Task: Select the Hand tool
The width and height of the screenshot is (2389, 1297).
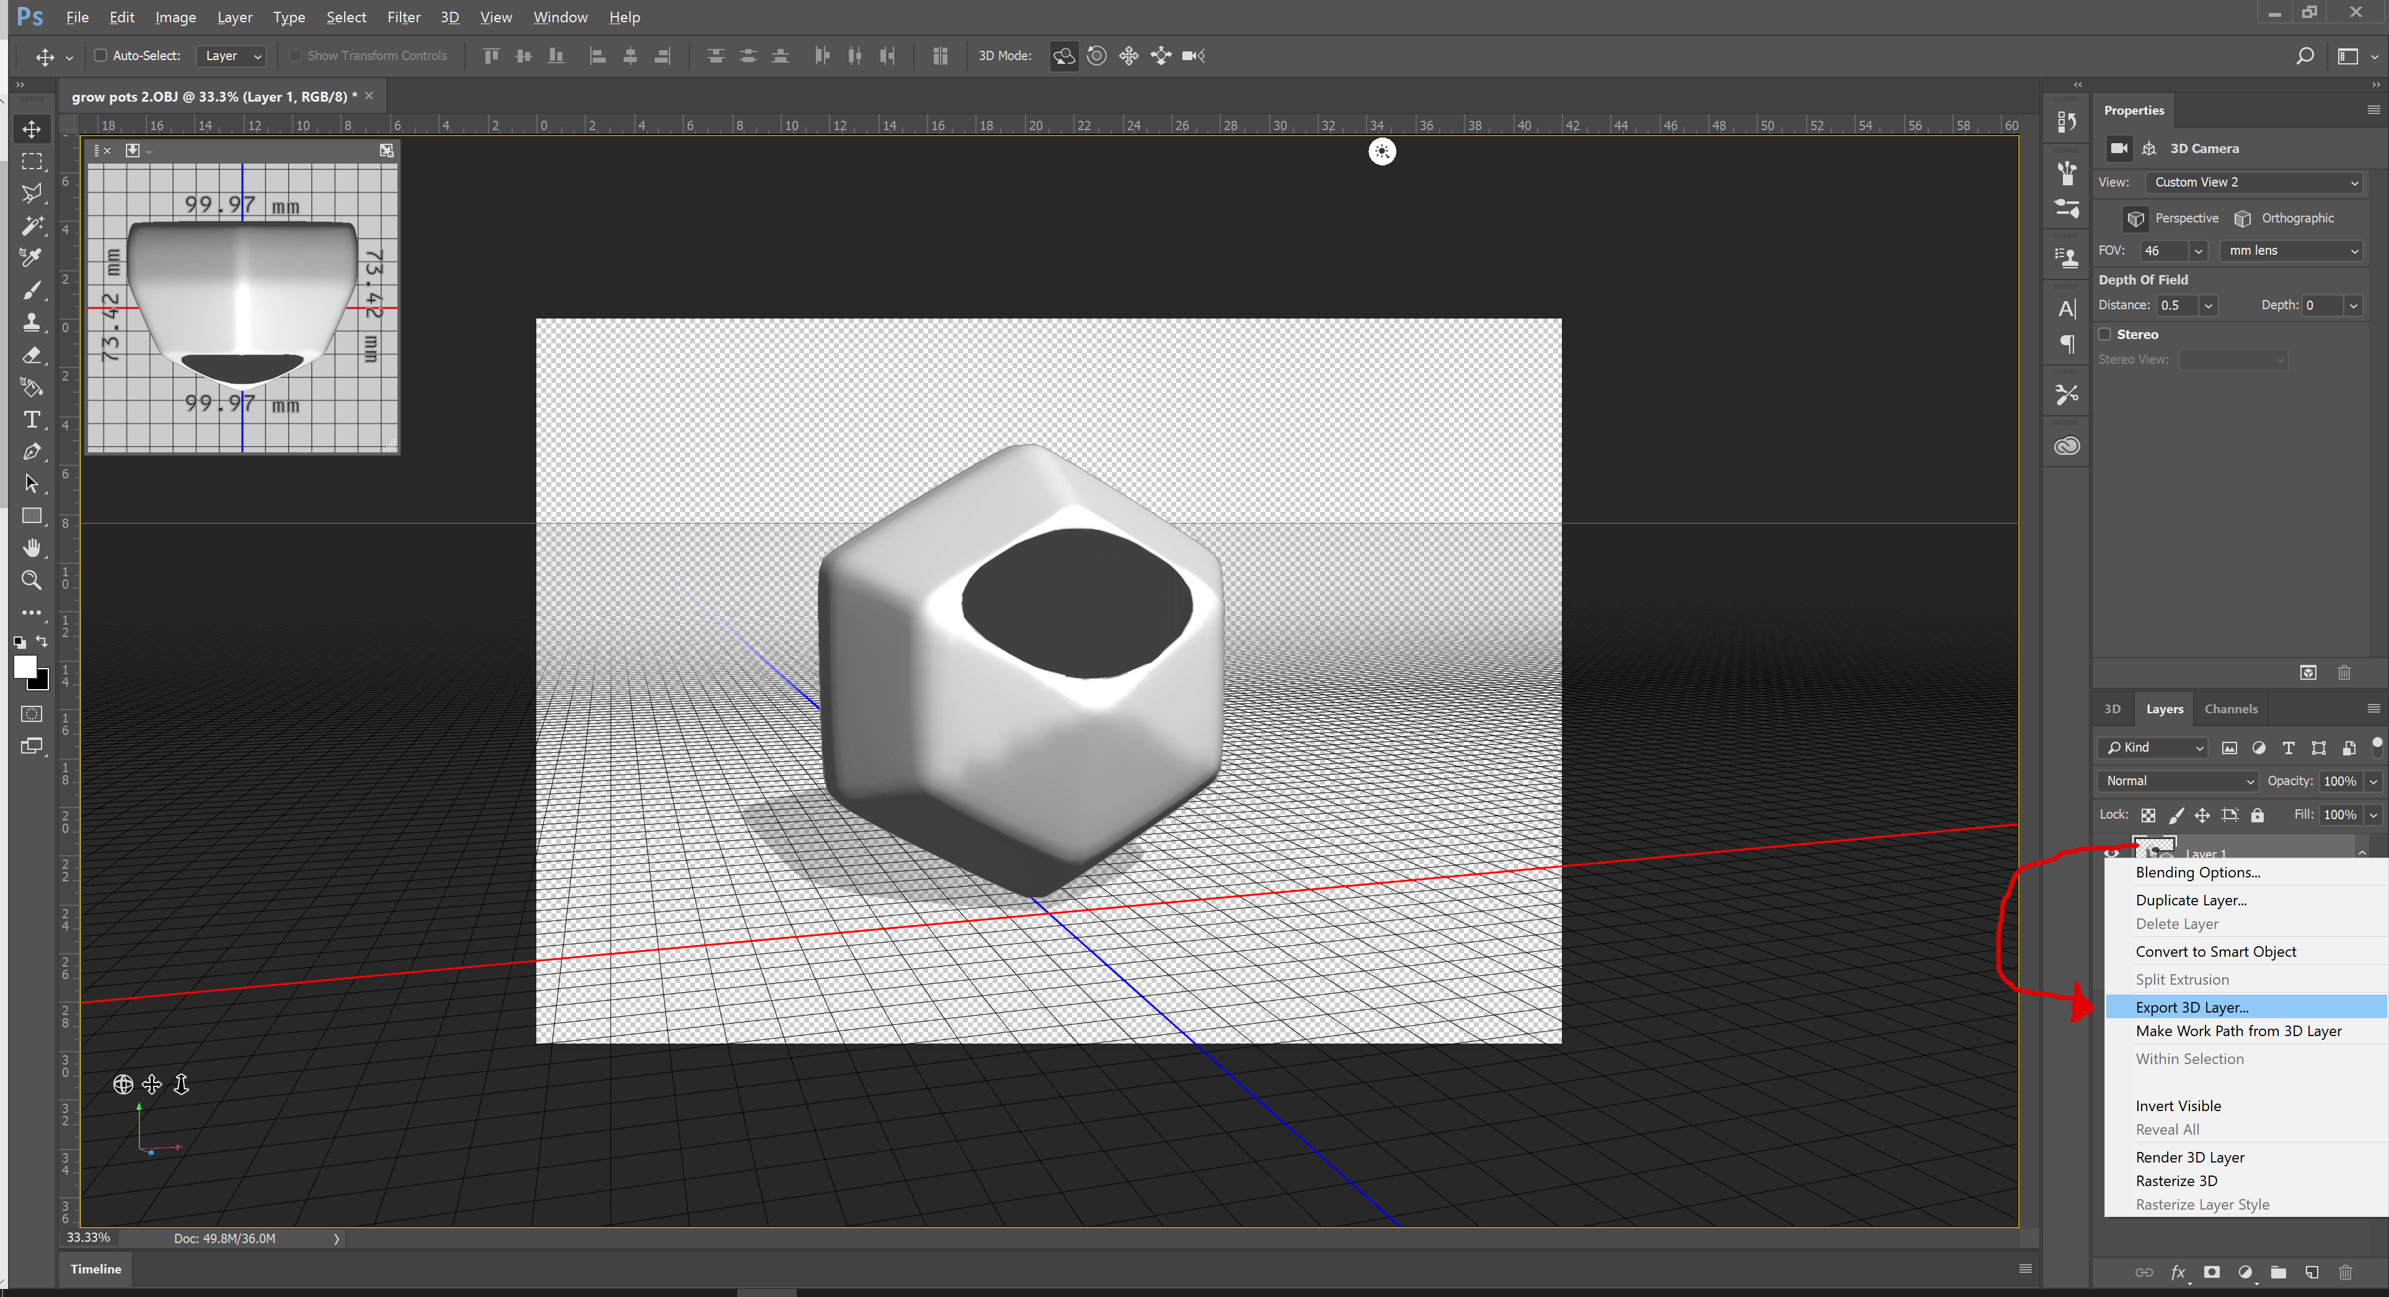Action: coord(32,548)
